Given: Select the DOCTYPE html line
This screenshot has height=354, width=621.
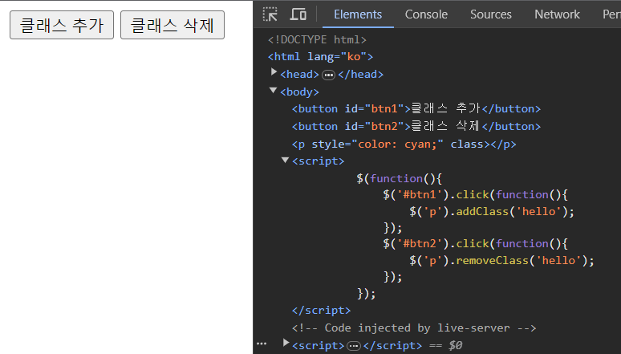Looking at the screenshot, I should (x=317, y=39).
